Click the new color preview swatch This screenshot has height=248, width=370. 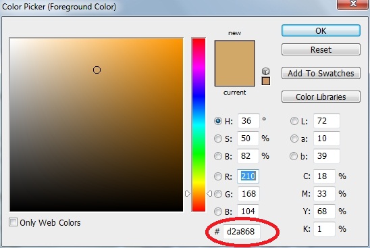(x=235, y=52)
